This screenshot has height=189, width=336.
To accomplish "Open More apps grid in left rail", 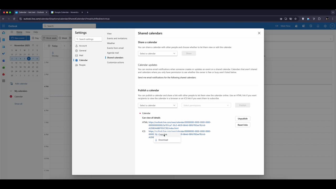I will [x=3, y=81].
